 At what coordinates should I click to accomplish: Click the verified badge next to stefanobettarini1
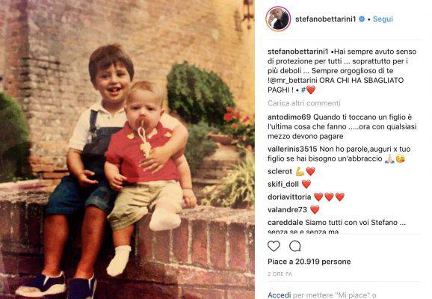tap(362, 19)
